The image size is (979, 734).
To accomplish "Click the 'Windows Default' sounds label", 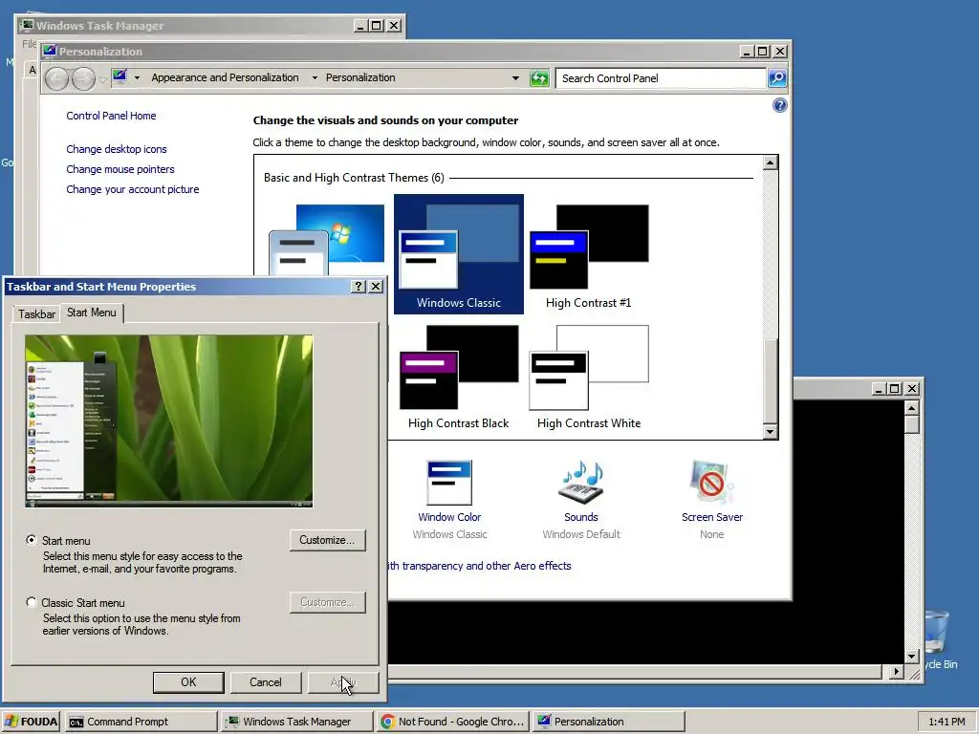I will point(580,534).
